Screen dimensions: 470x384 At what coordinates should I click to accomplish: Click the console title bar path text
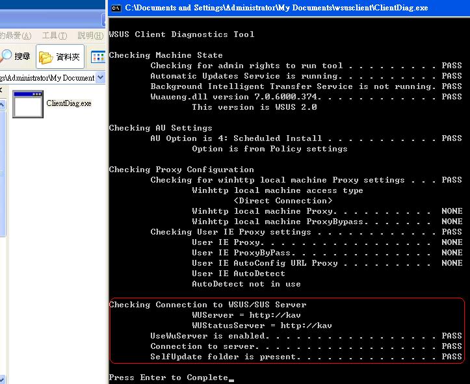pyautogui.click(x=276, y=8)
